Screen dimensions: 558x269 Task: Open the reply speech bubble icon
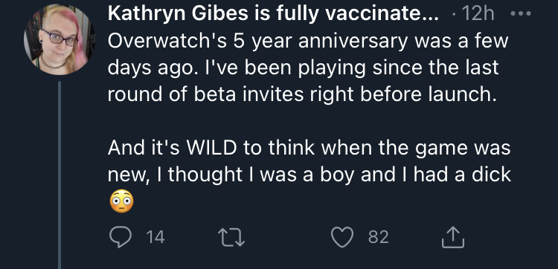pos(121,237)
